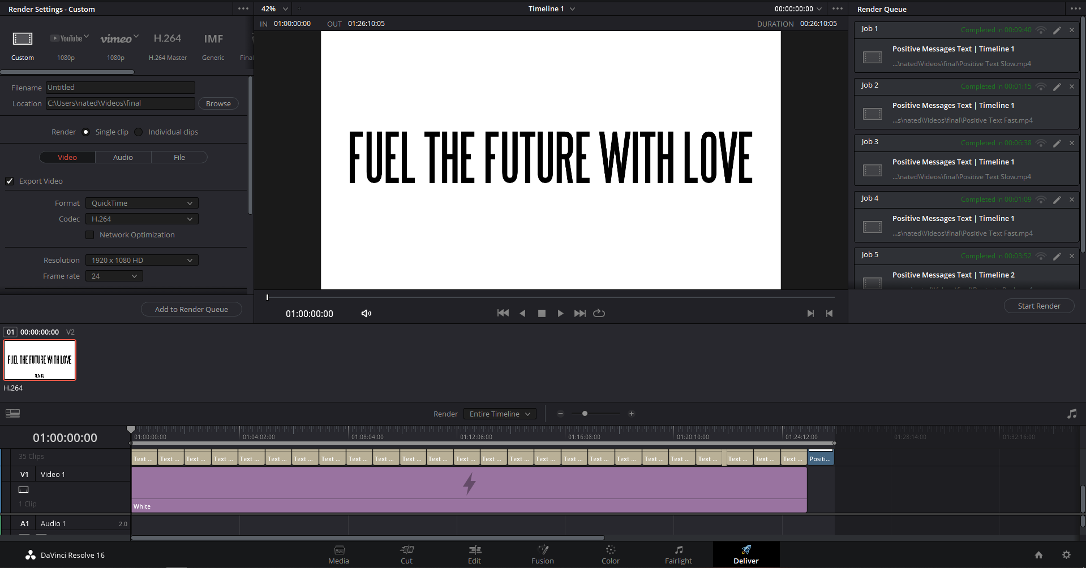Edit Job 1 with the pencil icon
The width and height of the screenshot is (1086, 568).
tap(1057, 31)
